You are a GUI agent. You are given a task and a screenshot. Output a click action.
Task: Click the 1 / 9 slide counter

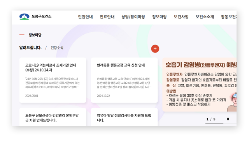click(x=211, y=119)
